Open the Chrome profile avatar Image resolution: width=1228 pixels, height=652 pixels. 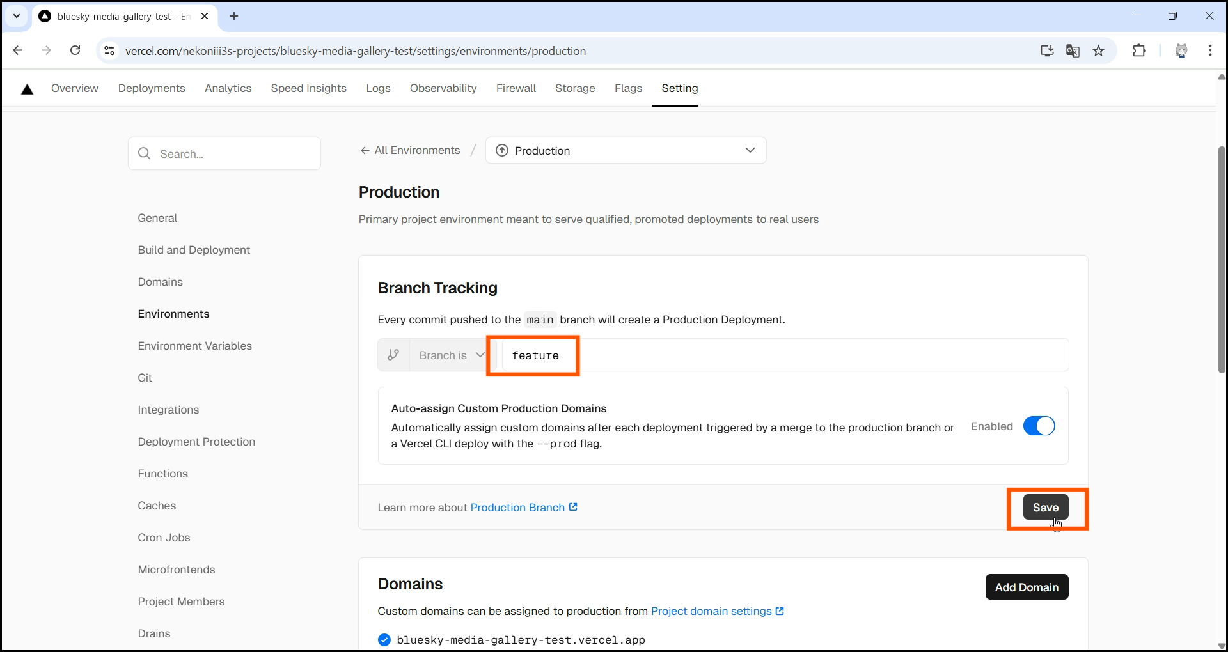click(x=1181, y=50)
